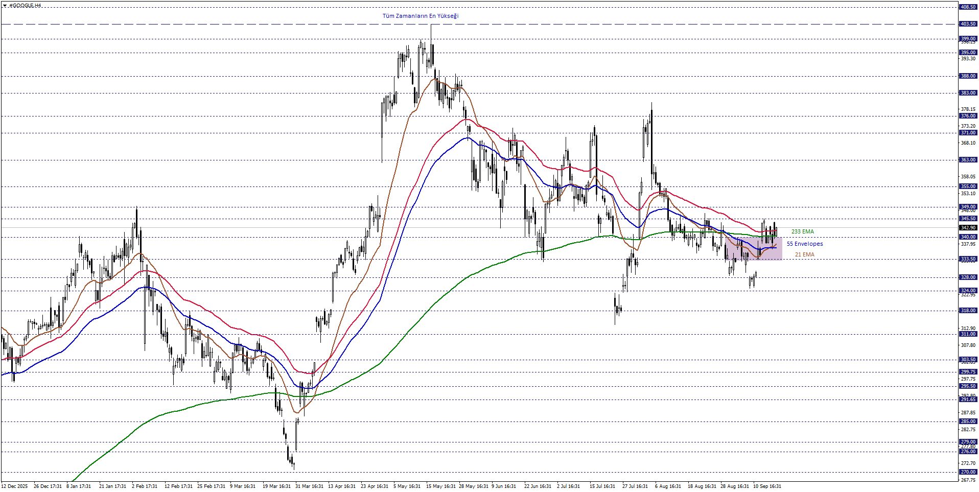
Task: Click the '12 Feb 17:31' time axis label
Action: (x=178, y=486)
